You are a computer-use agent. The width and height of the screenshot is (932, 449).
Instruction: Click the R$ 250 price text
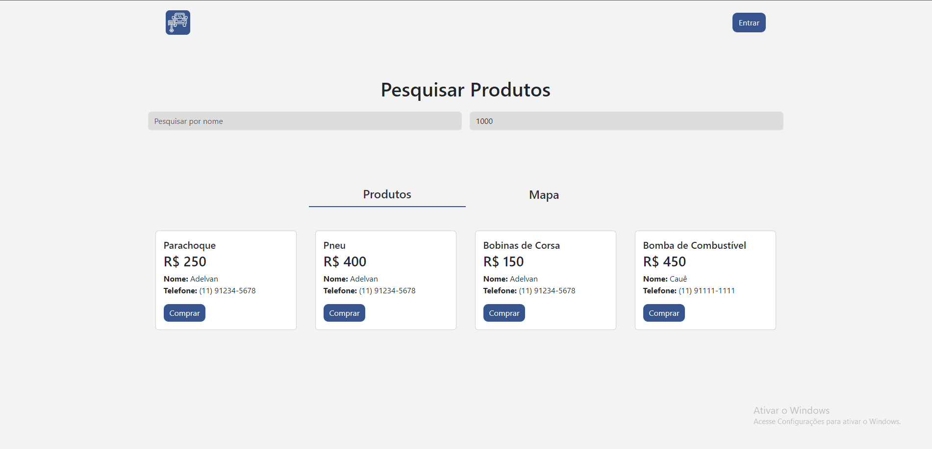pyautogui.click(x=185, y=261)
